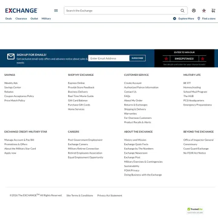Click the email envelope icon
218x218 pixels.
11,57
